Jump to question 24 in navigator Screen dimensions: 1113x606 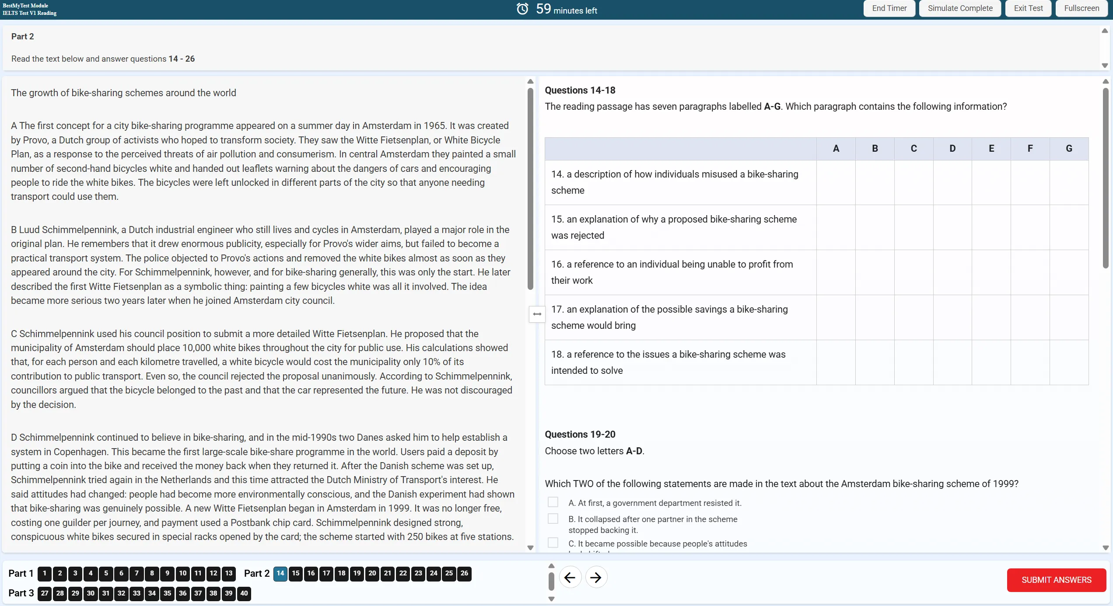point(434,573)
